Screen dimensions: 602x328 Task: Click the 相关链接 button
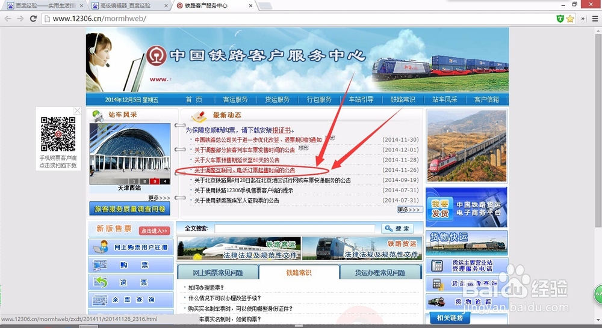click(450, 318)
